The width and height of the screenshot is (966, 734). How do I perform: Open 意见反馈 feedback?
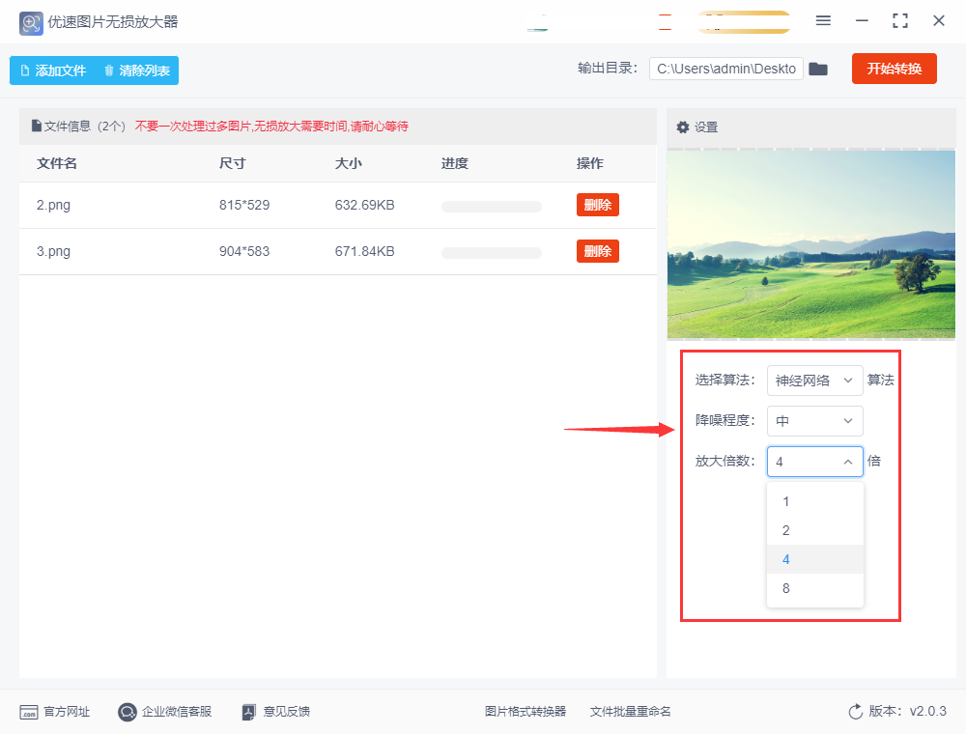275,712
